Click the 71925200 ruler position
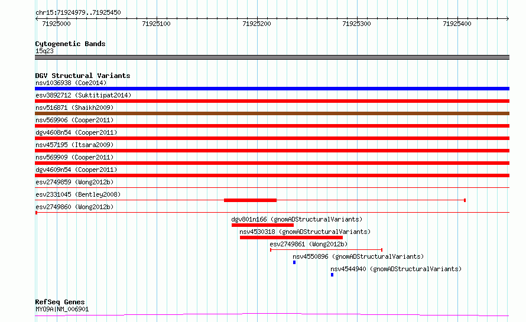 click(256, 24)
